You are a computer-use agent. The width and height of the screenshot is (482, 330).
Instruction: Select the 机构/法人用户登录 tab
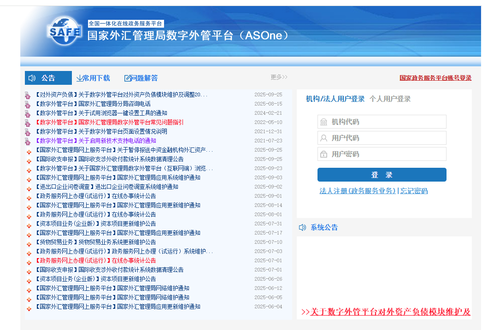click(x=335, y=99)
